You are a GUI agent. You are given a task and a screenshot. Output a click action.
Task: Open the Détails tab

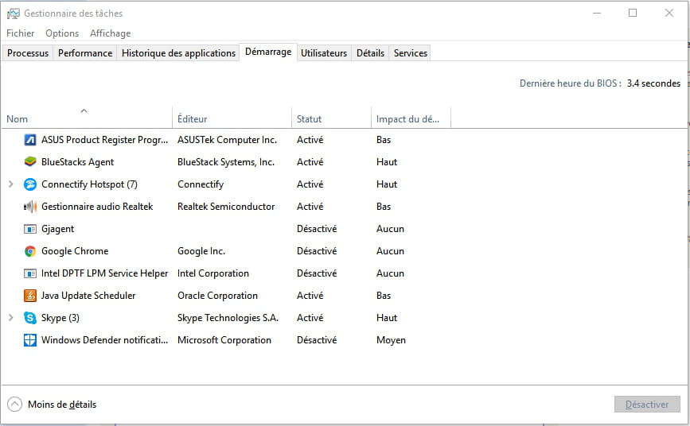(370, 53)
